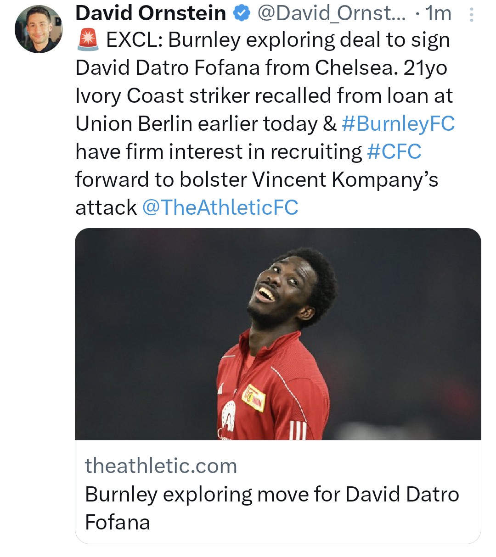Visit the @TheAthleticFC mention
Image resolution: width=496 pixels, height=557 pixels.
[220, 208]
